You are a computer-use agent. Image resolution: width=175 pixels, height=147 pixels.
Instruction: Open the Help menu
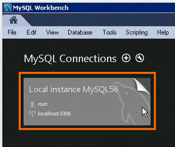163,33
